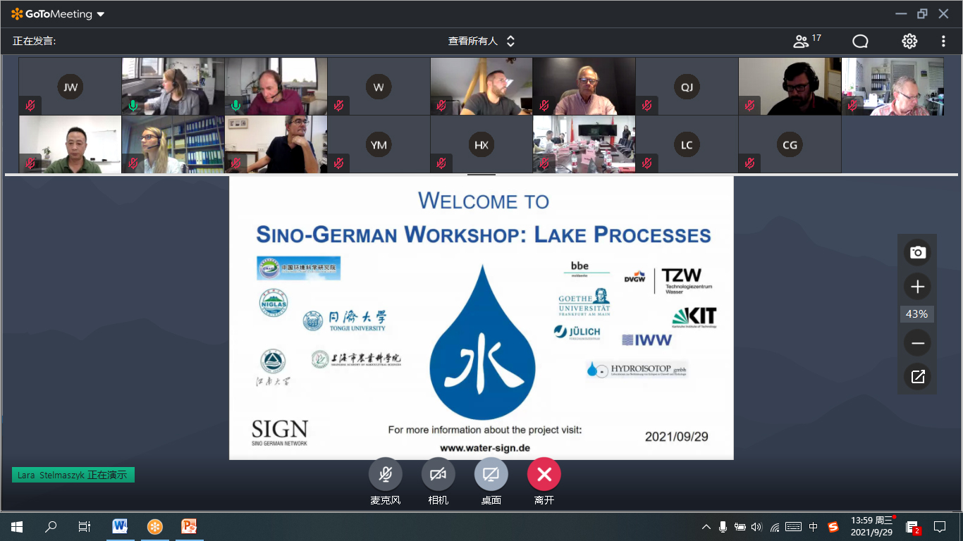Toggle the 相机 camera button
This screenshot has width=963, height=541.
tap(438, 474)
